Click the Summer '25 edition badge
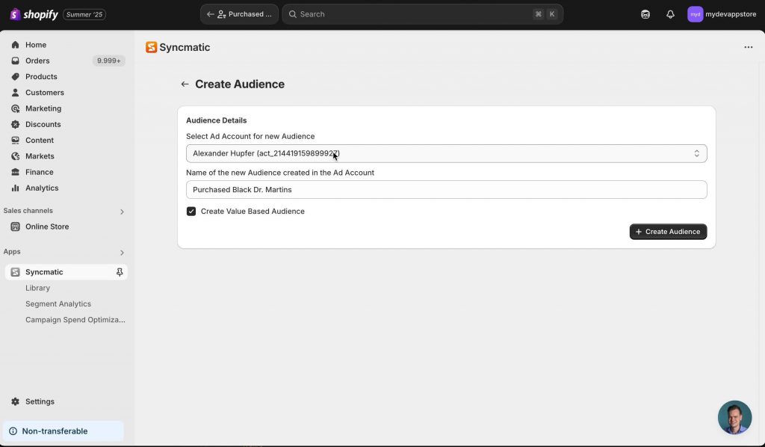This screenshot has width=765, height=447. (x=84, y=14)
